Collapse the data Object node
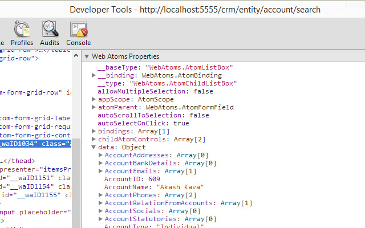 coord(94,147)
